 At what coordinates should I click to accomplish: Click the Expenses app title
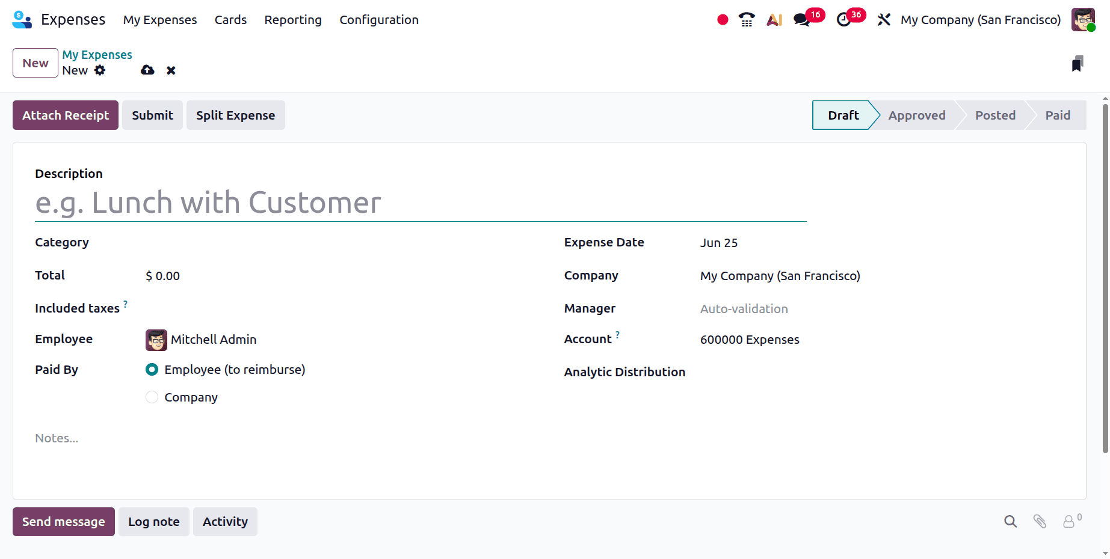click(x=73, y=20)
